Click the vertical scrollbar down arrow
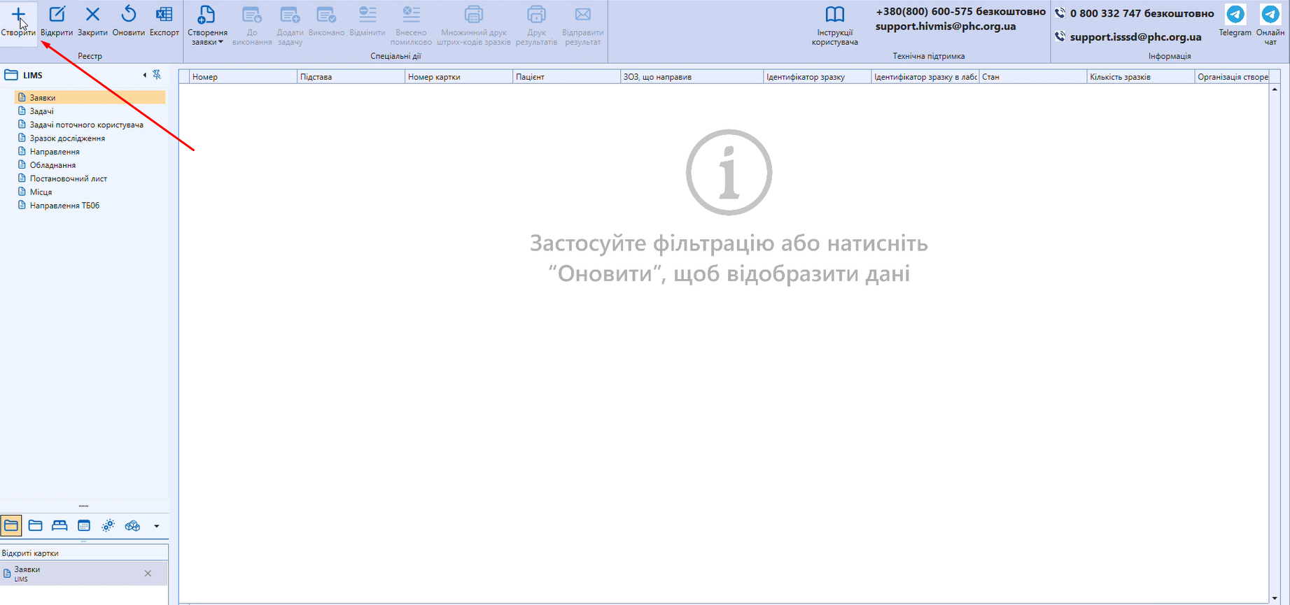1290x605 pixels. (1275, 598)
